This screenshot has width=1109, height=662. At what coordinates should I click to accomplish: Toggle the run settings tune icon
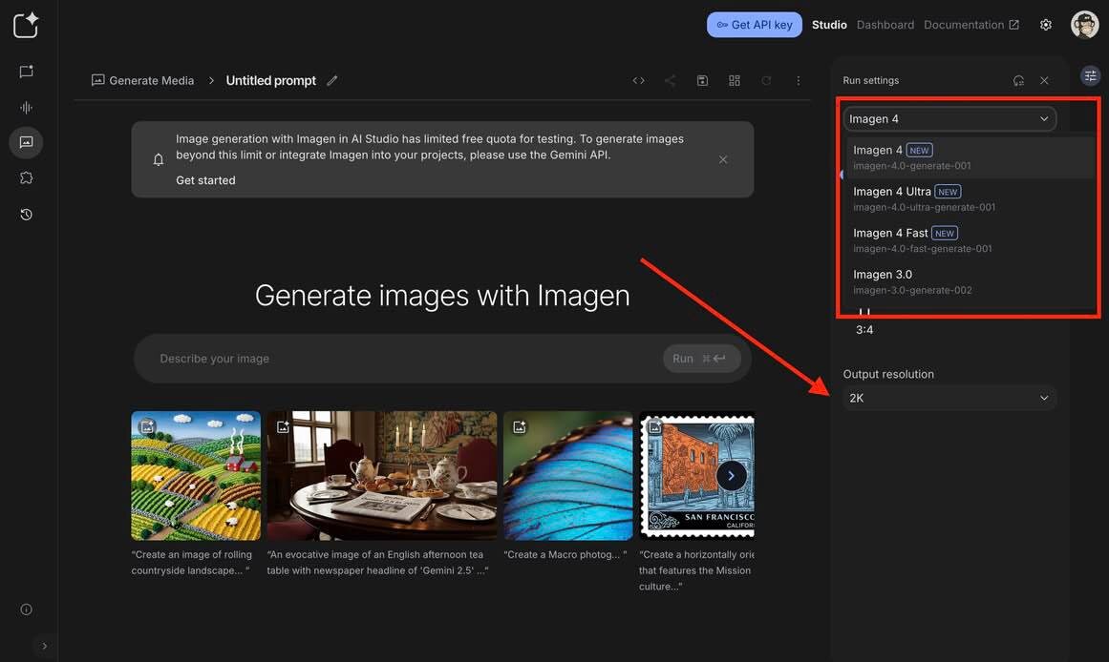click(1090, 75)
